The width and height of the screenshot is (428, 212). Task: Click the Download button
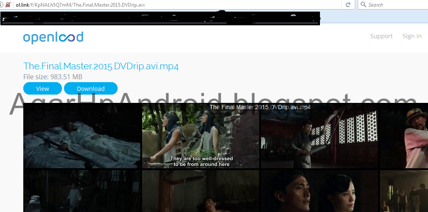tap(91, 88)
